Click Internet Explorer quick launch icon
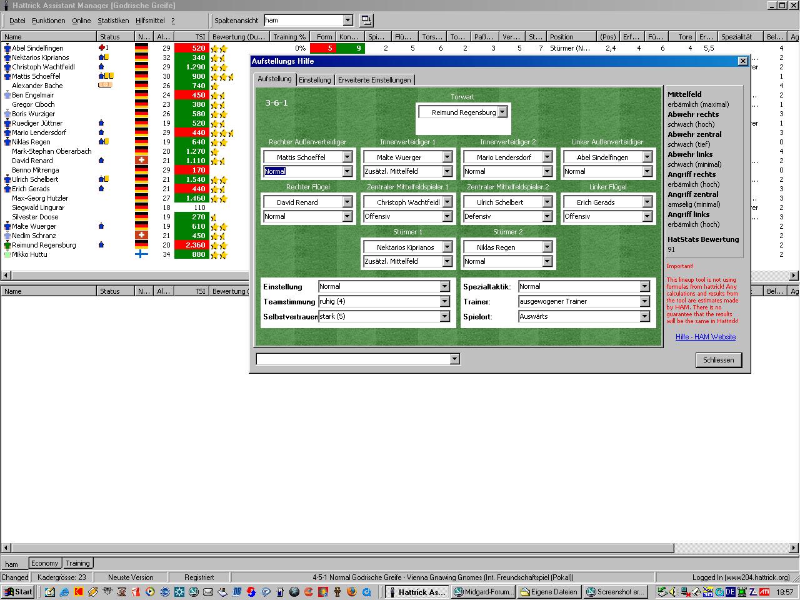 (64, 592)
